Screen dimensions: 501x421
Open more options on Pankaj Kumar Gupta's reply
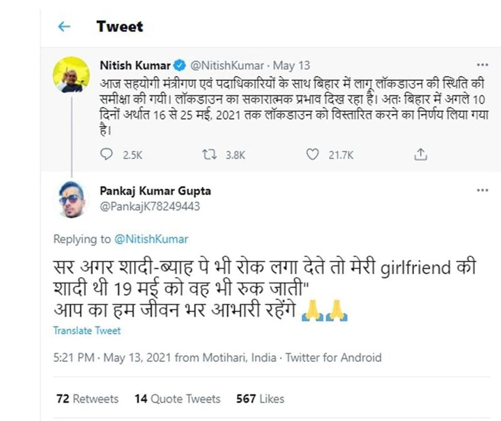click(482, 190)
